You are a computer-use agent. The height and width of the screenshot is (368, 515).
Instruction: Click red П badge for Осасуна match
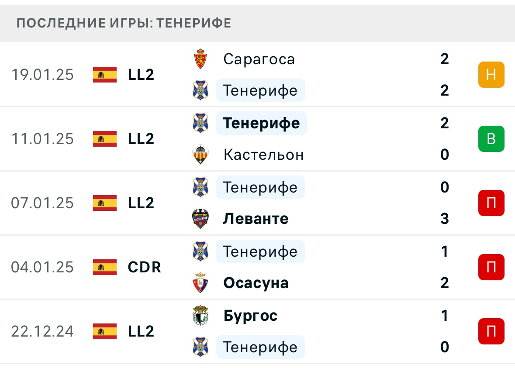tap(491, 267)
